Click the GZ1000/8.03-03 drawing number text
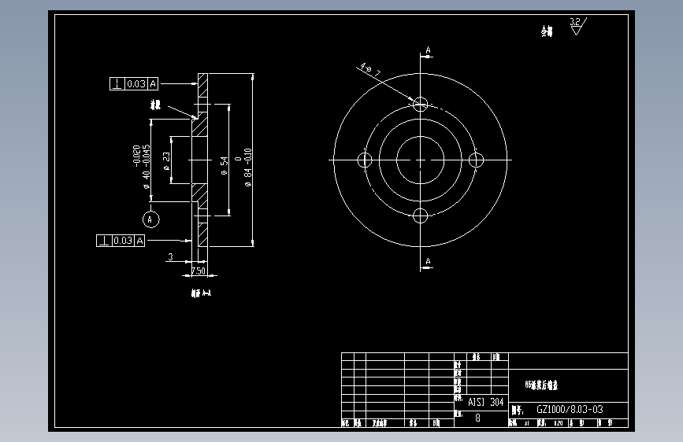The height and width of the screenshot is (442, 683). coord(570,410)
